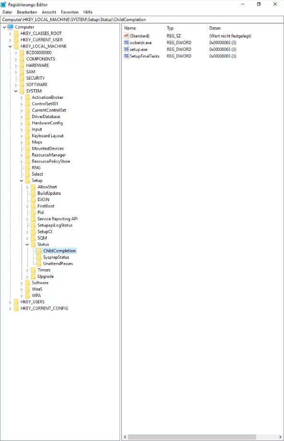Expand the Upgrade key arrow

[27, 276]
